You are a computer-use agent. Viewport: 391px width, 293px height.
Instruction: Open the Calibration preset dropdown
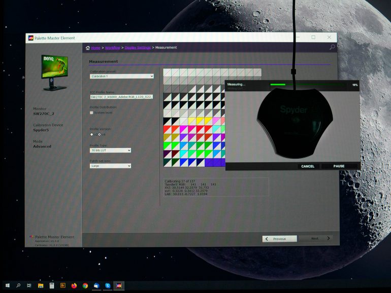click(122, 76)
